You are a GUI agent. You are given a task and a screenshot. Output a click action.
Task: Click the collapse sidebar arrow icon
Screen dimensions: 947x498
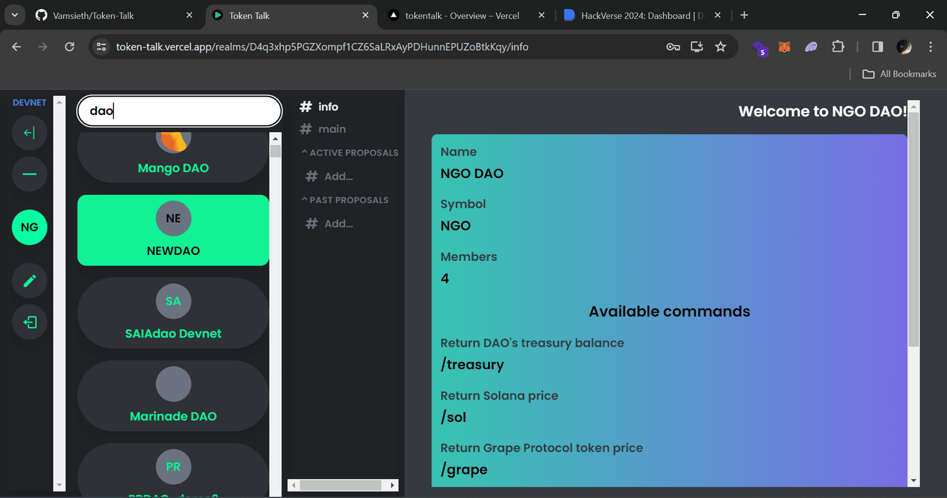(x=30, y=133)
